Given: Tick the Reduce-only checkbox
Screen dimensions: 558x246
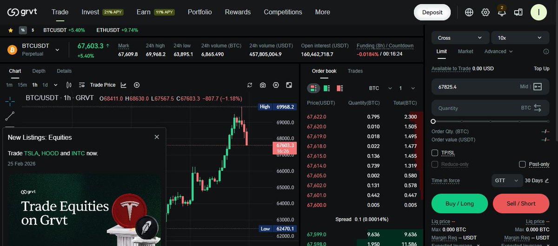Looking at the screenshot, I should click(435, 164).
